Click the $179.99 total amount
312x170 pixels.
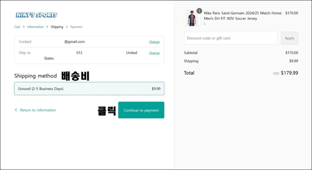click(289, 73)
